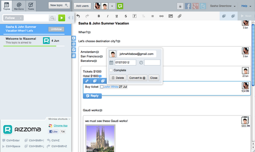Expand the San Francisco comment bubble

tap(101, 57)
